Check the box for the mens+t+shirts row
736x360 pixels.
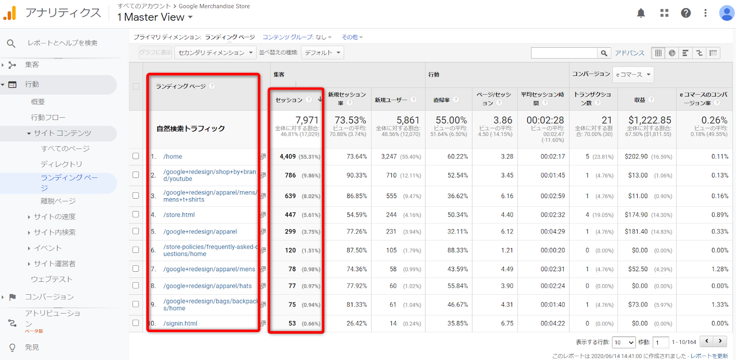point(136,195)
